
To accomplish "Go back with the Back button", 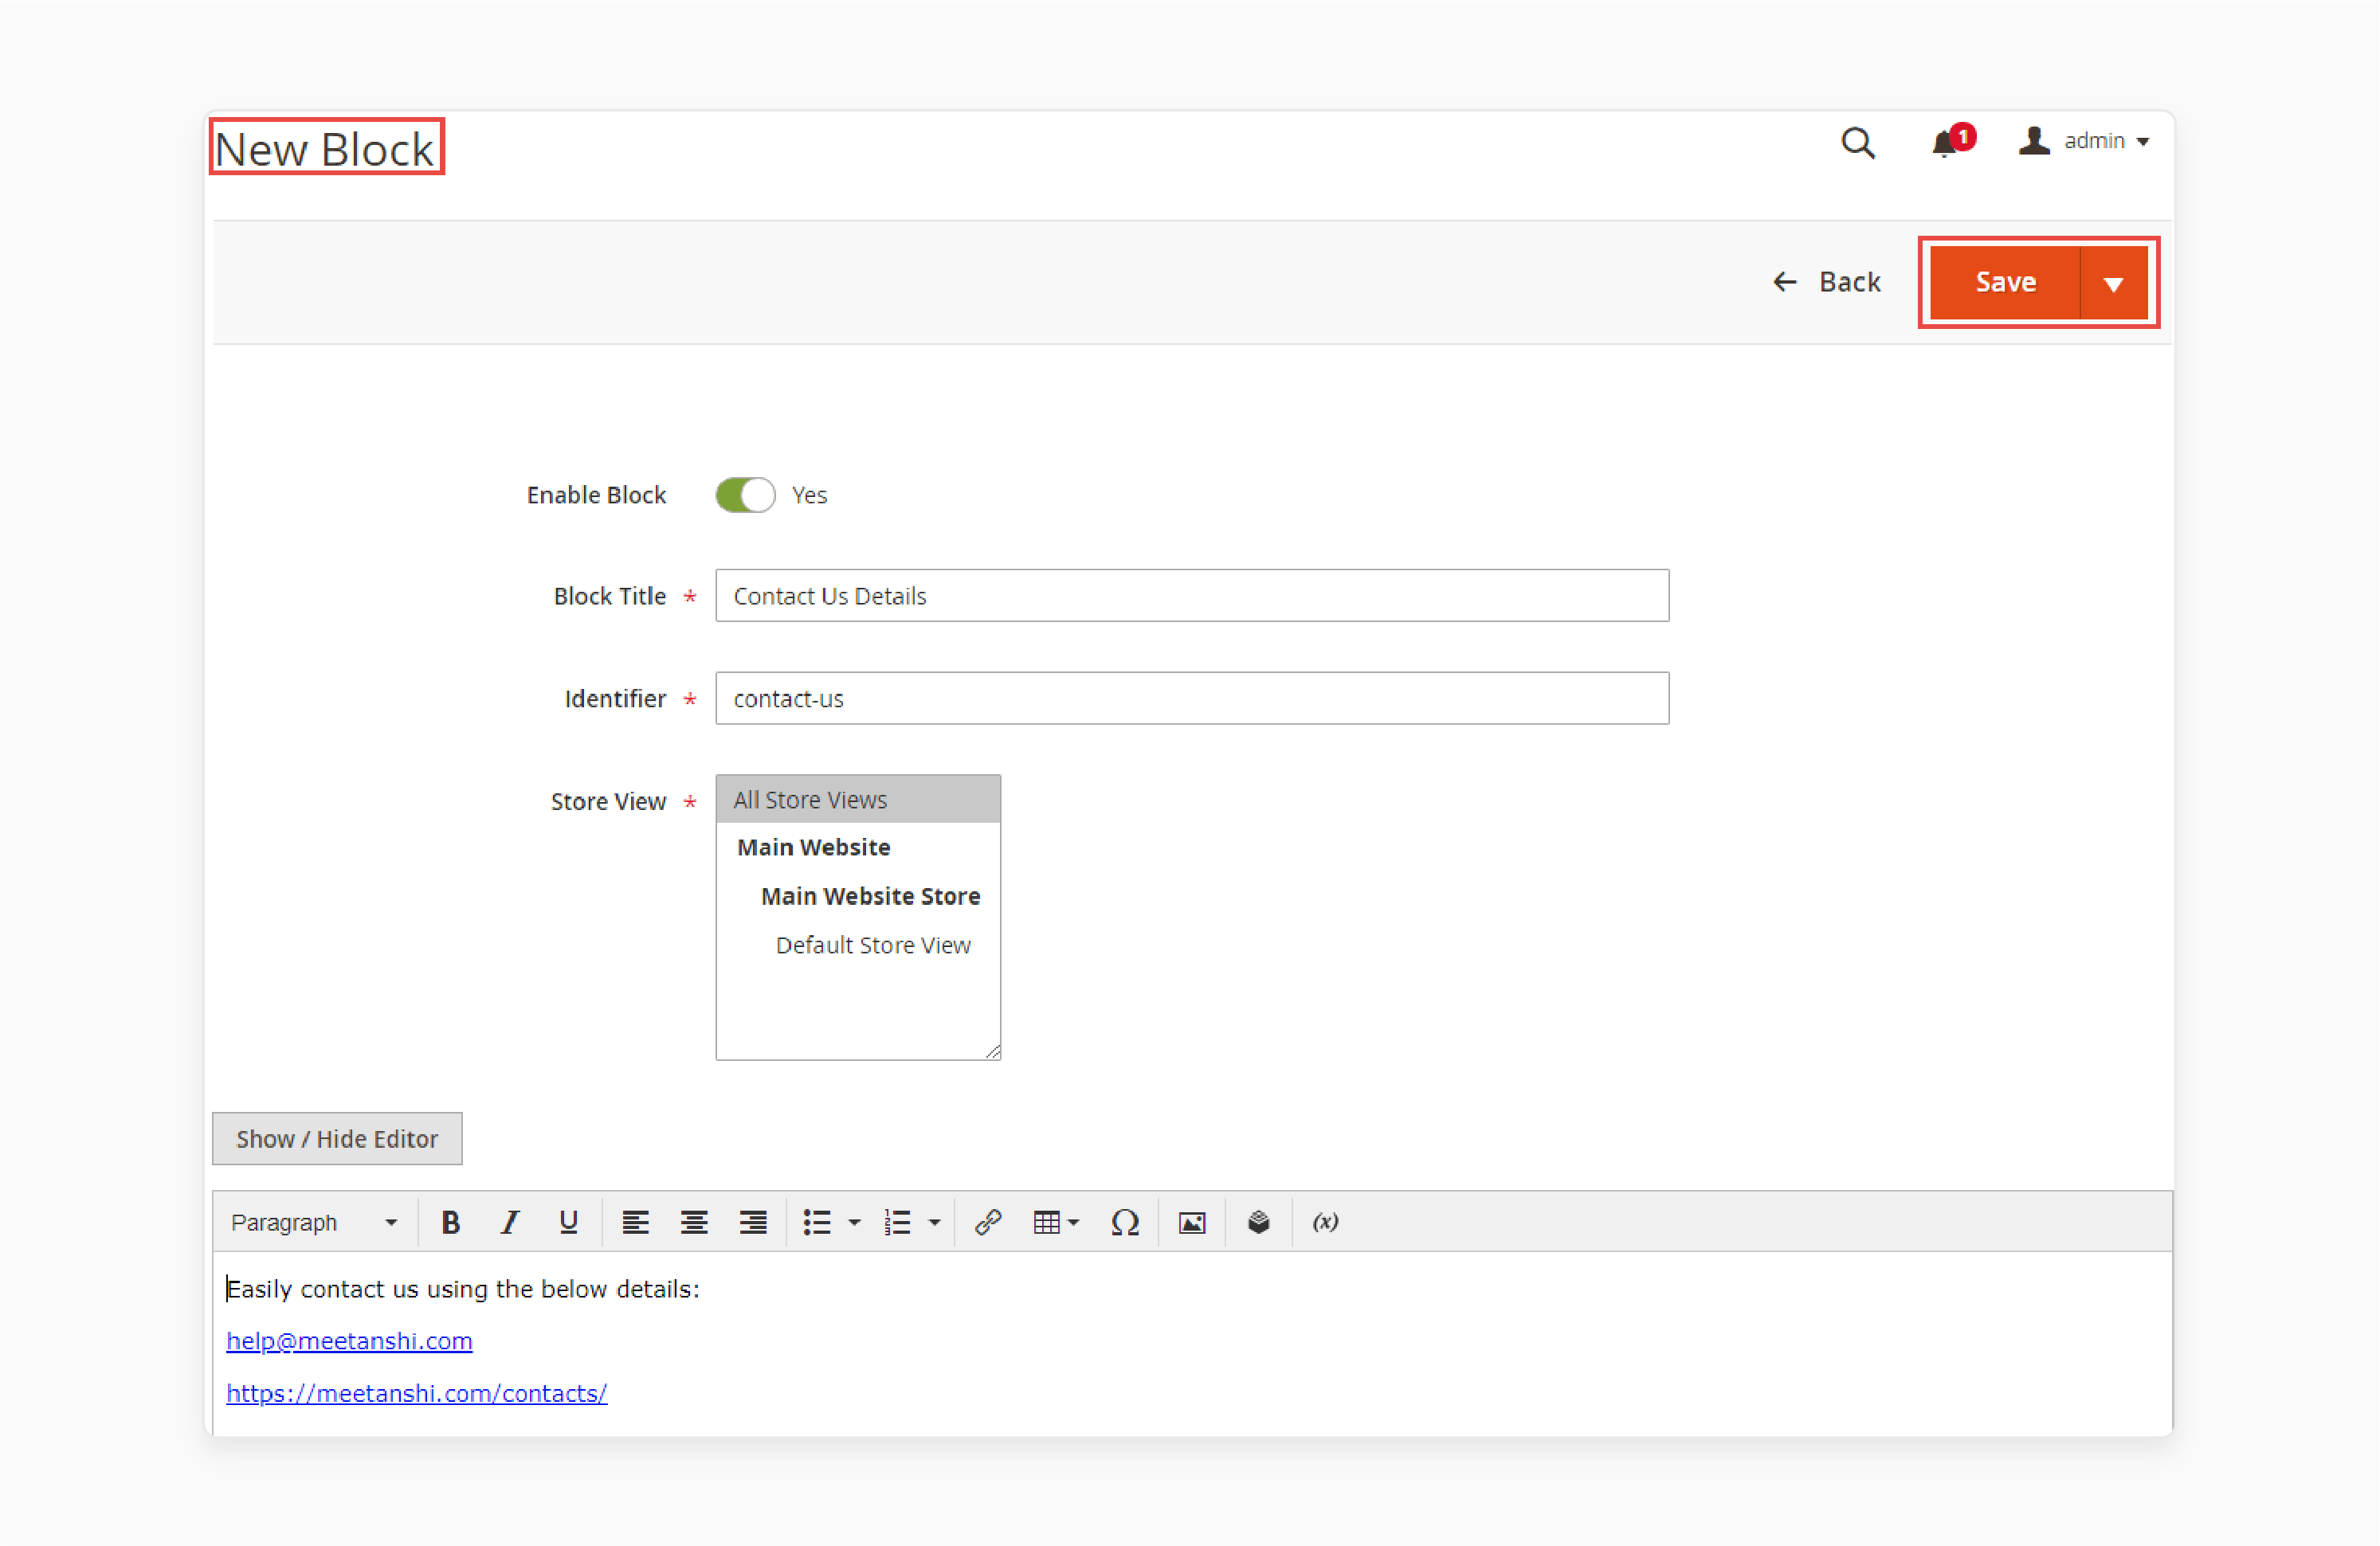I will (x=1826, y=282).
